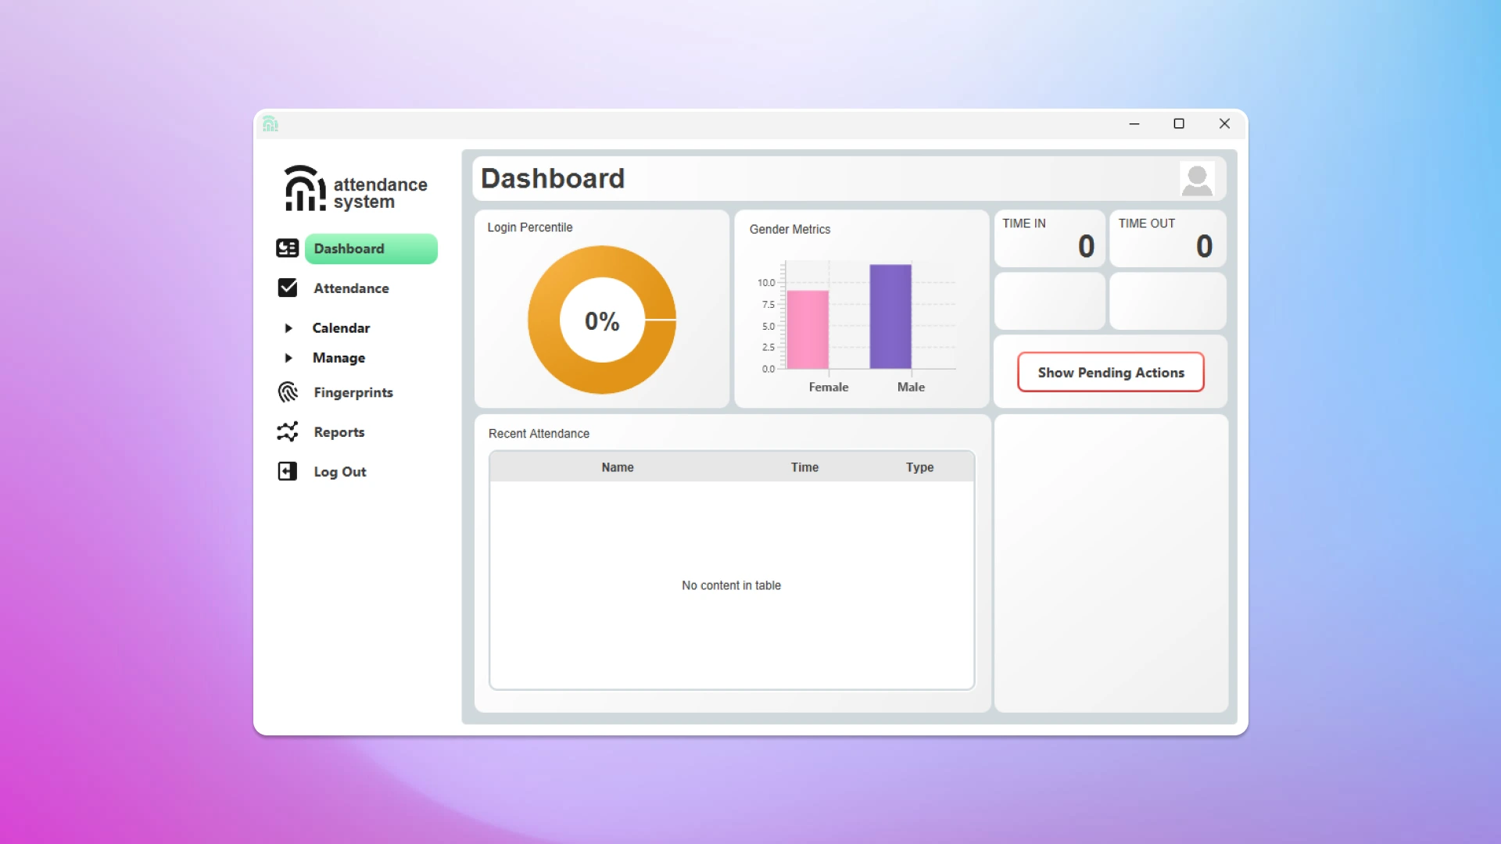The height and width of the screenshot is (844, 1501).
Task: Click the Attendance checkmark icon
Action: coord(287,288)
